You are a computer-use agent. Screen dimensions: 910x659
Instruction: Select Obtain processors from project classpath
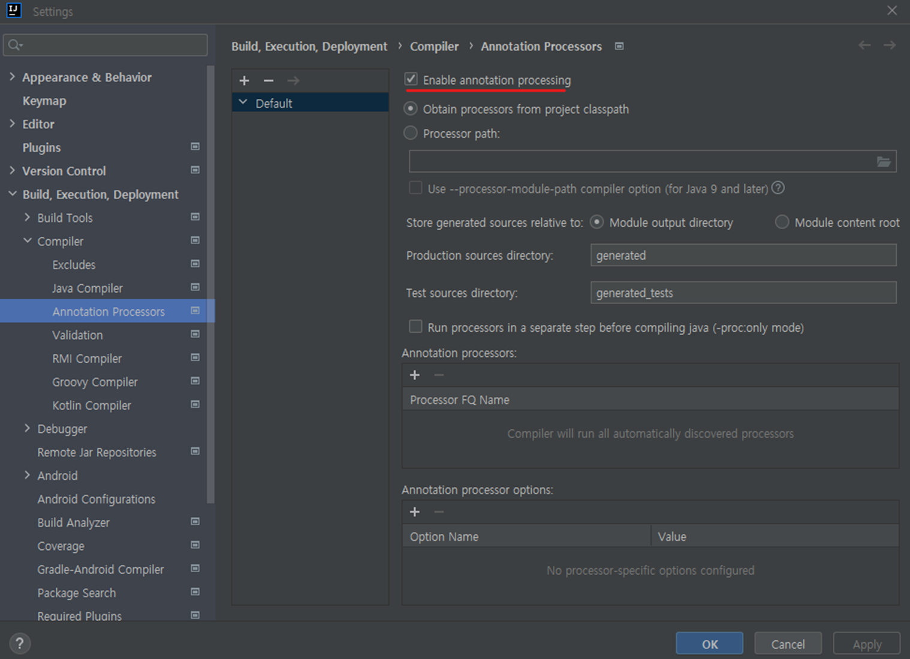click(411, 109)
